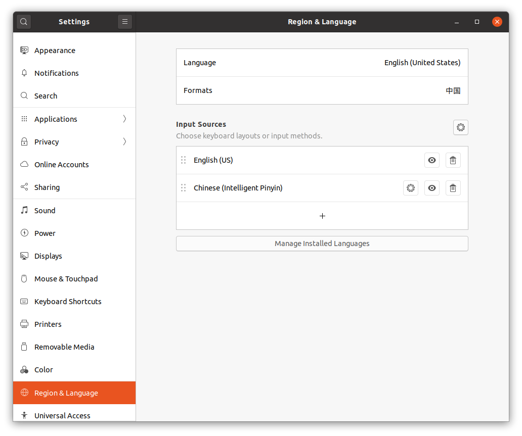Select the Power settings icon
Image resolution: width=522 pixels, height=436 pixels.
tap(24, 233)
